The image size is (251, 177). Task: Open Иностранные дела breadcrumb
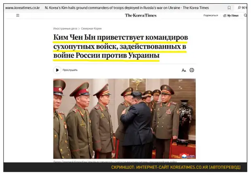65,28
